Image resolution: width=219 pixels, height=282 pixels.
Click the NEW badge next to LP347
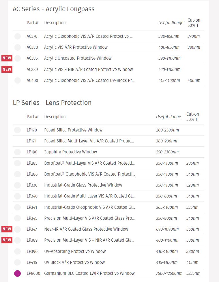tap(7, 229)
